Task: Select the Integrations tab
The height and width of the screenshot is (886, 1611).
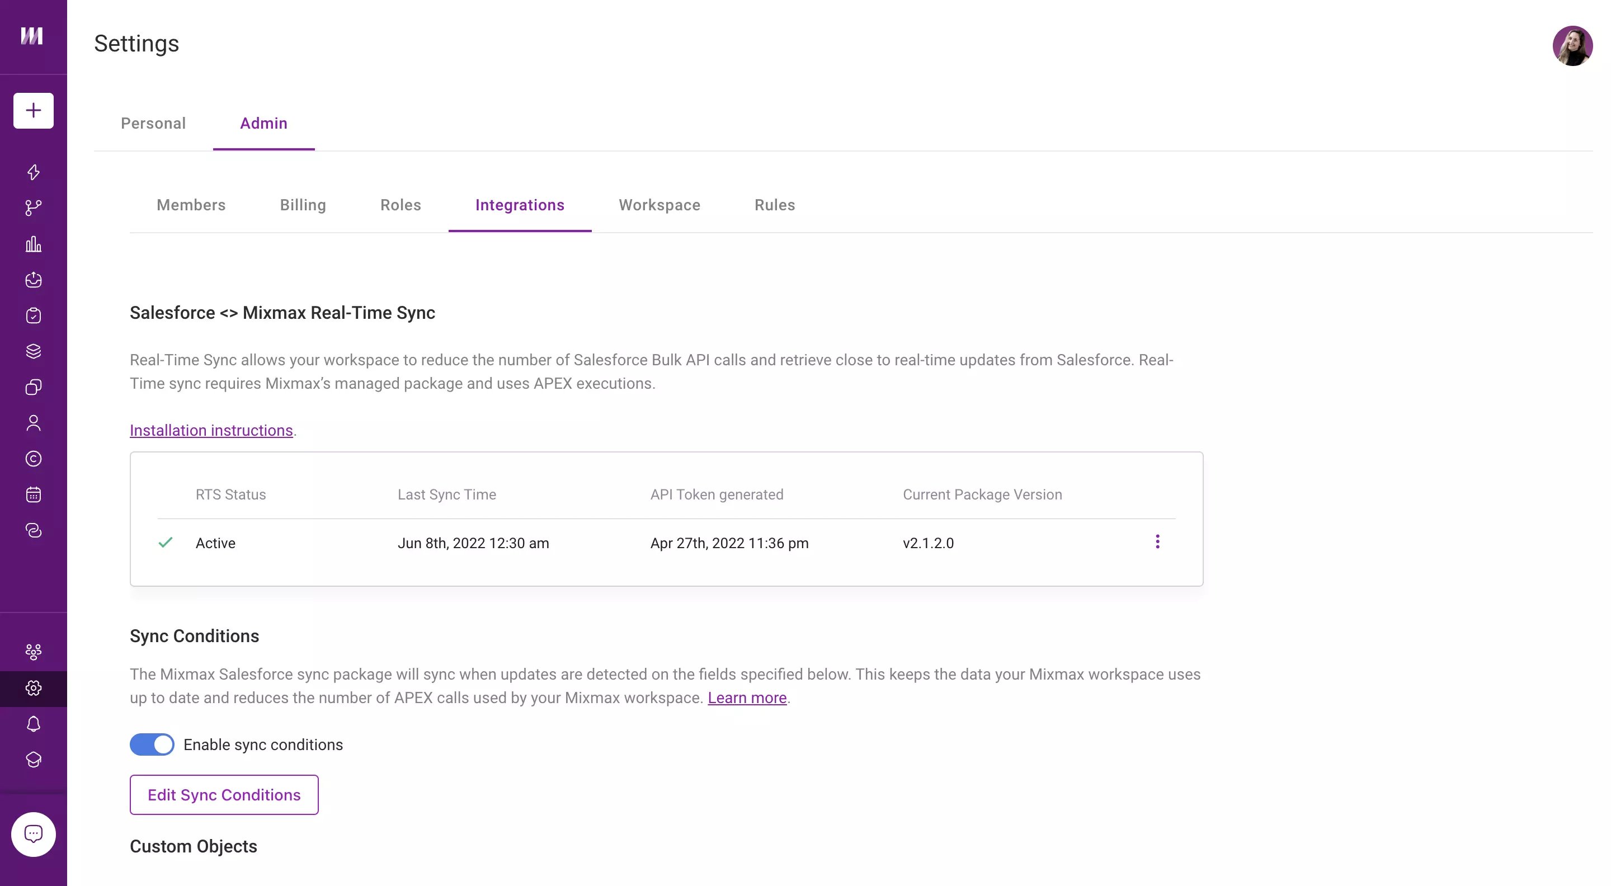Action: click(x=520, y=205)
